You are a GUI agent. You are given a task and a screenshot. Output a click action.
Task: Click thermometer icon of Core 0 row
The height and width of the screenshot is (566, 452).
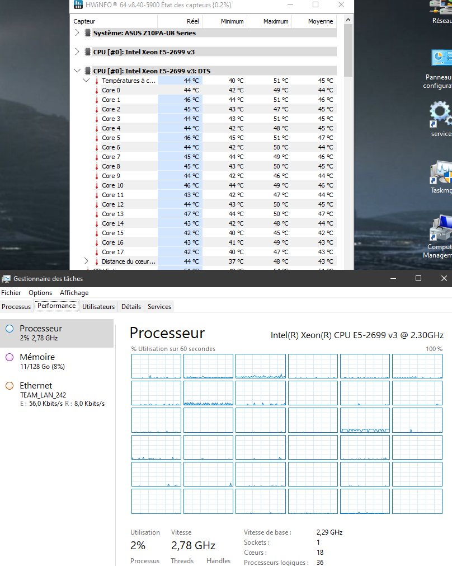point(96,90)
